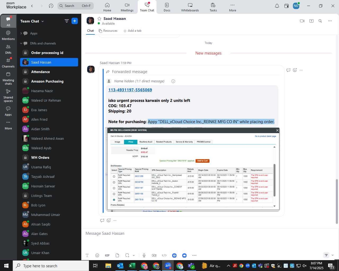Viewport: 339px width, 271px height.
Task: Open the WH Orders channel
Action: click(x=49, y=157)
